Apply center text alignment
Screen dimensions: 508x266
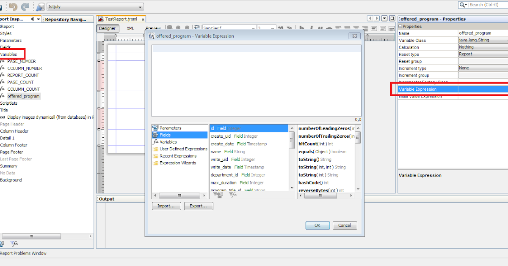[347, 28]
